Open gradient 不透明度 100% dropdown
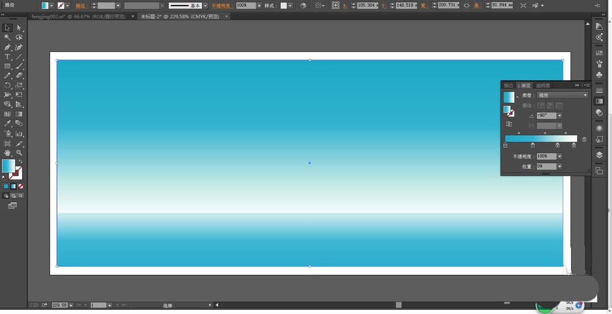The image size is (612, 314). [560, 156]
